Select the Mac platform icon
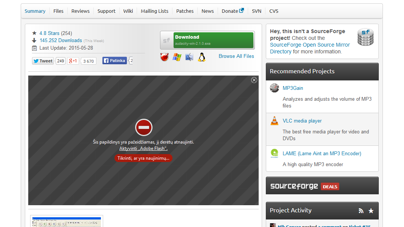404x227 pixels. point(189,57)
